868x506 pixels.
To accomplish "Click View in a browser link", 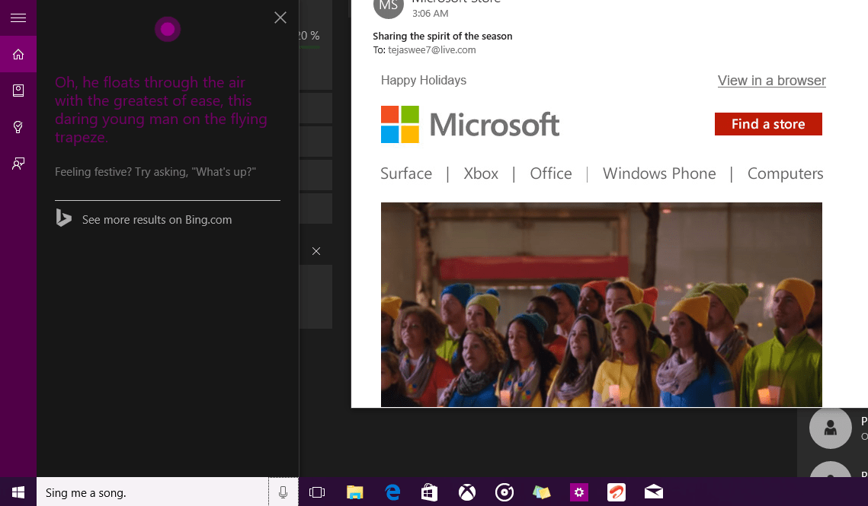I will point(772,81).
